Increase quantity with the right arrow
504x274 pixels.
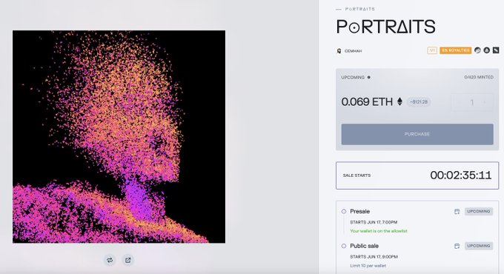click(485, 102)
